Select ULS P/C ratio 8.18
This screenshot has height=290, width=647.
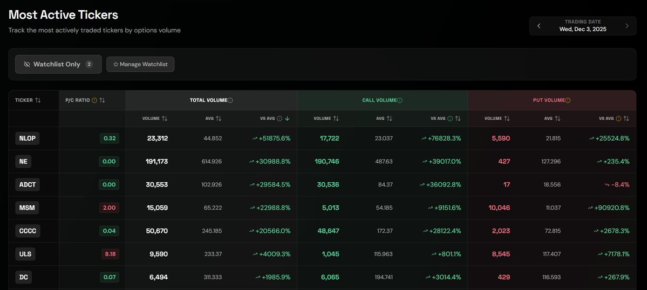(x=110, y=254)
